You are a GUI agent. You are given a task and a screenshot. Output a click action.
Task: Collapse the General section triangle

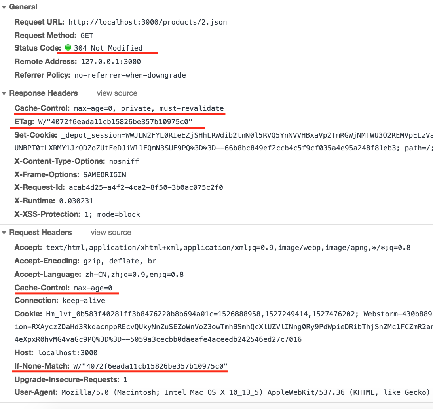(x=4, y=7)
